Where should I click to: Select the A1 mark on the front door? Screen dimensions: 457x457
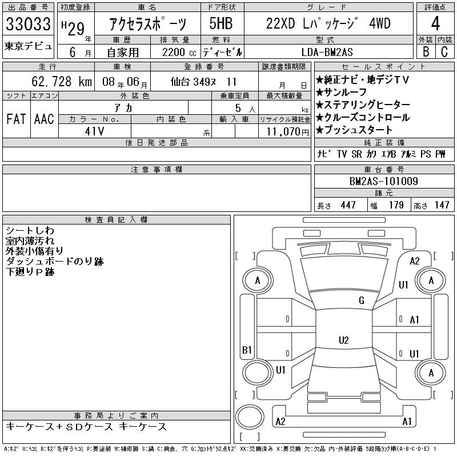click(414, 320)
